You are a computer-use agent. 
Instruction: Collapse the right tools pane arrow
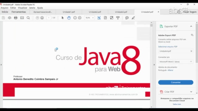pyautogui.click(x=154, y=65)
